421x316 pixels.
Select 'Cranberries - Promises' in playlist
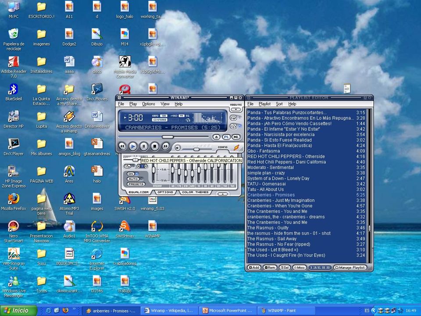point(306,195)
